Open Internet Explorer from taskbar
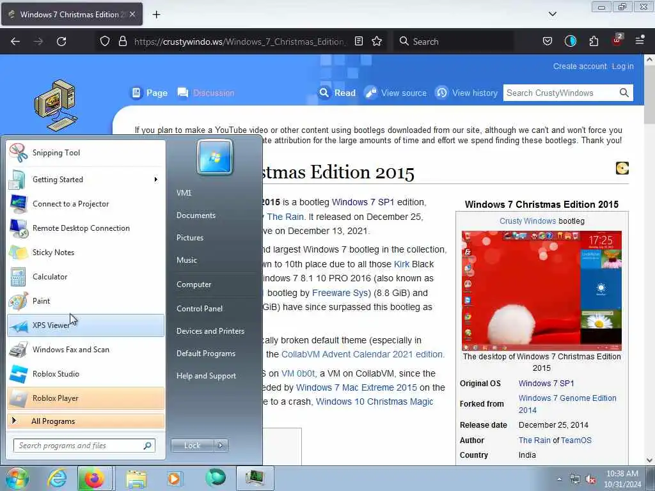This screenshot has height=491, width=655. coord(57,478)
